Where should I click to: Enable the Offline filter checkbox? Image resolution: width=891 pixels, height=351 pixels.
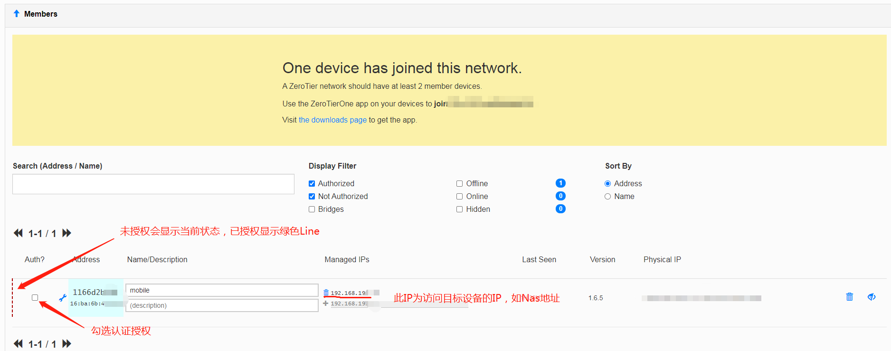click(x=460, y=184)
